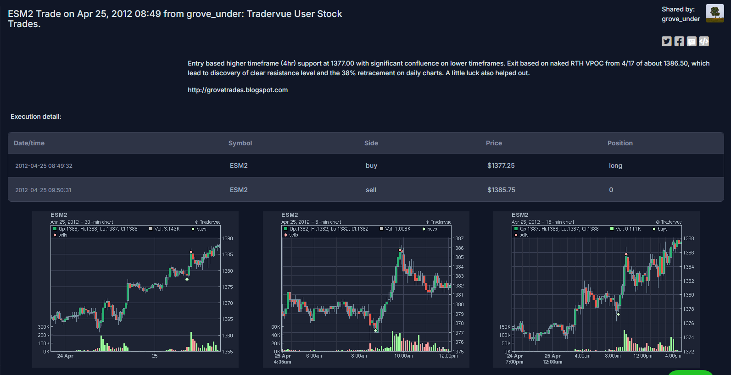Open the ESM2 15-min chart
Screen dimensions: 731x375
[x=597, y=289]
